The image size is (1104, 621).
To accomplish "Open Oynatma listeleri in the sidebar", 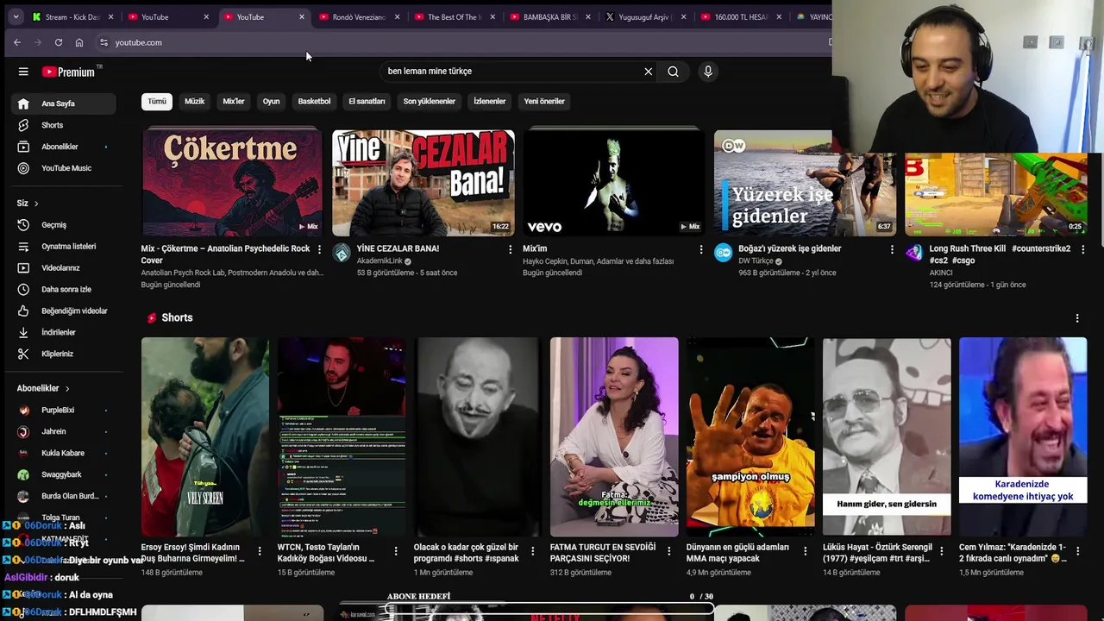I will coord(64,247).
